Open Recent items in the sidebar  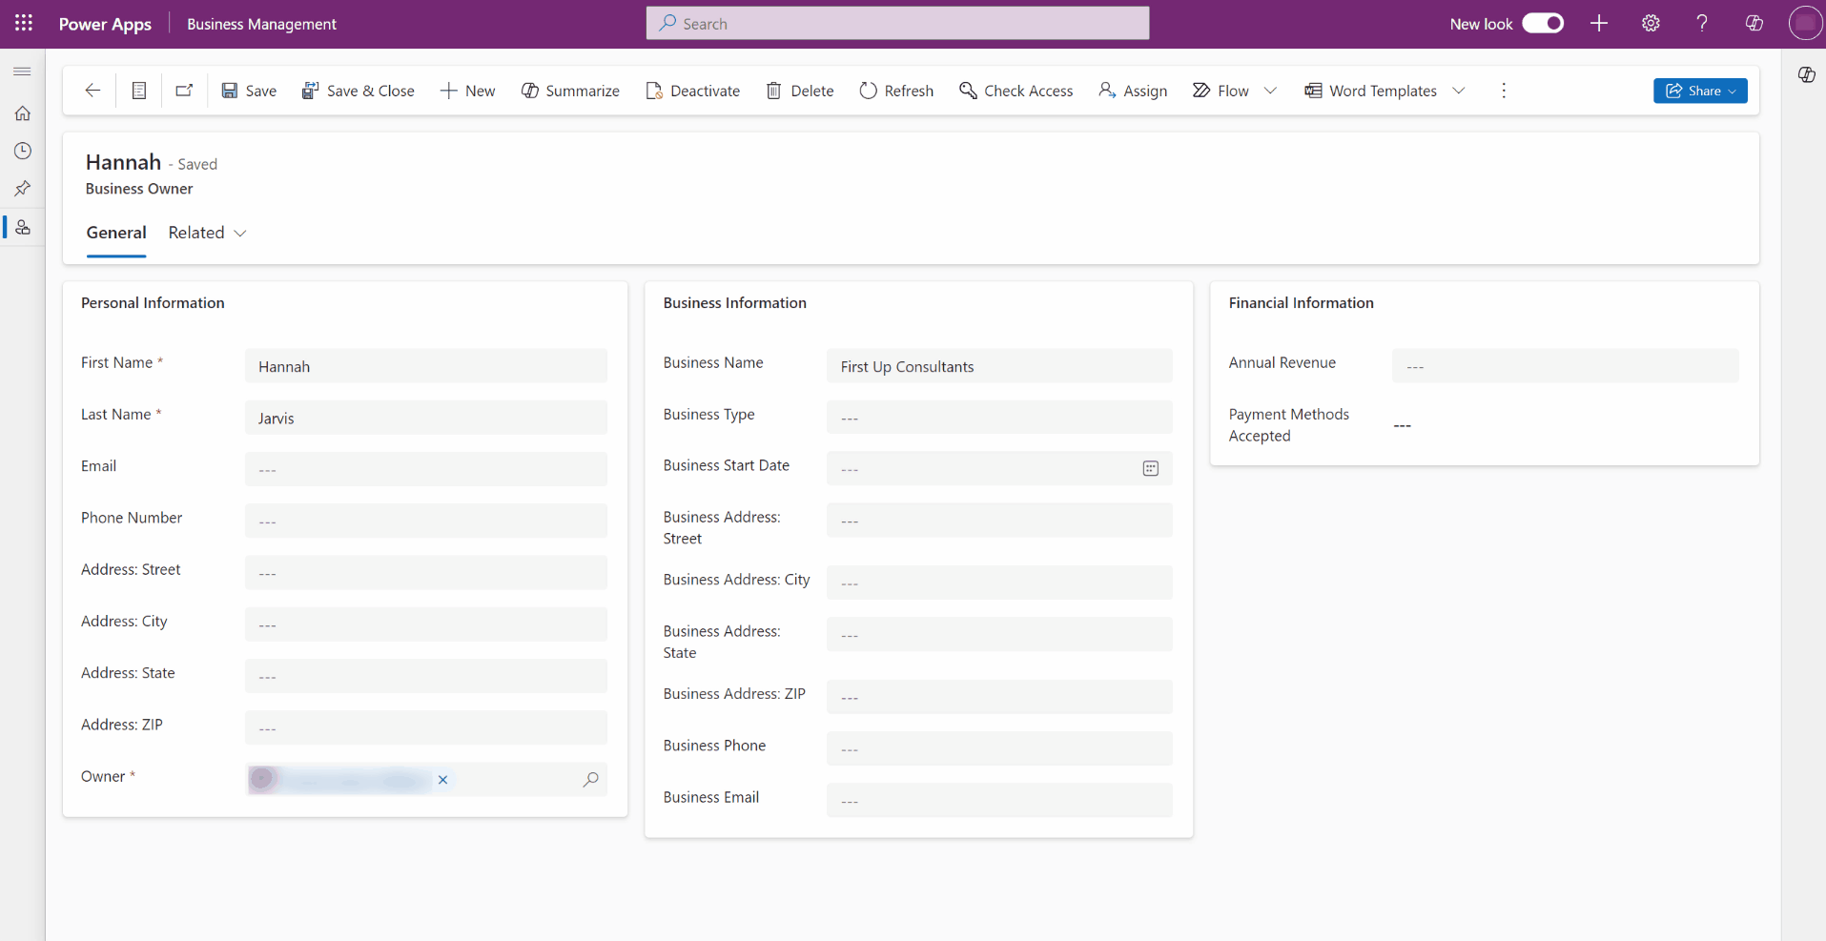tap(23, 151)
